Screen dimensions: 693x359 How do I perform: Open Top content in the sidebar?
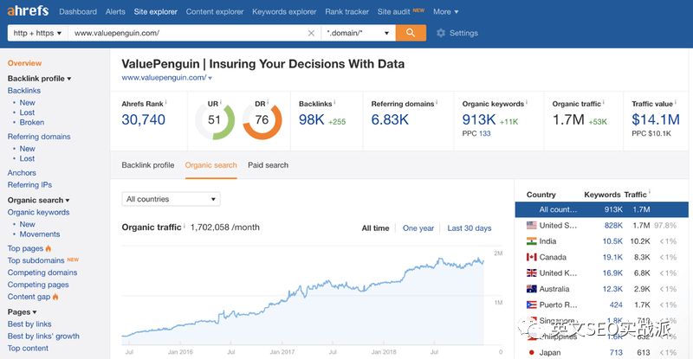coord(28,349)
